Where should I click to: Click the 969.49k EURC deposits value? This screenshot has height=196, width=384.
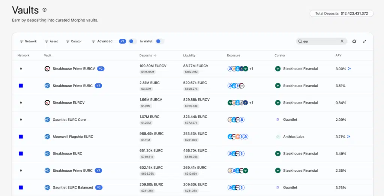[151, 134]
